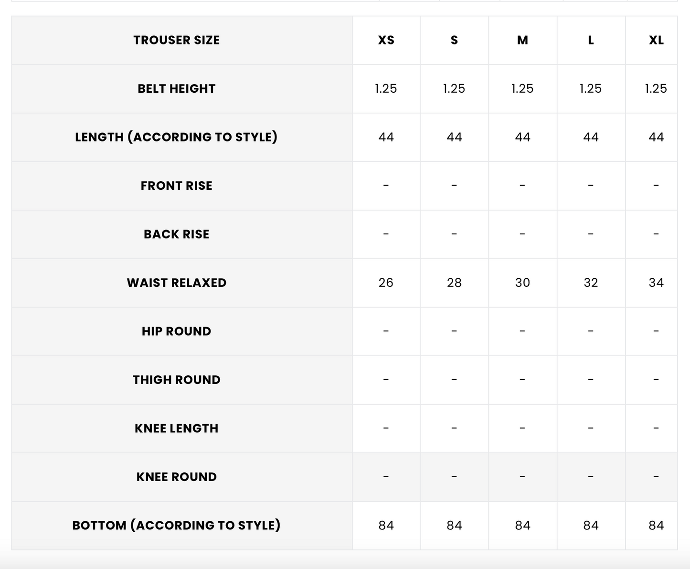The image size is (690, 569).
Task: Click the HIP ROUND row label
Action: 176,331
